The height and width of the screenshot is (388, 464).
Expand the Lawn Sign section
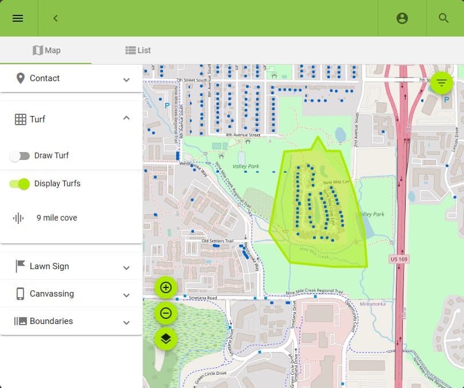click(71, 266)
